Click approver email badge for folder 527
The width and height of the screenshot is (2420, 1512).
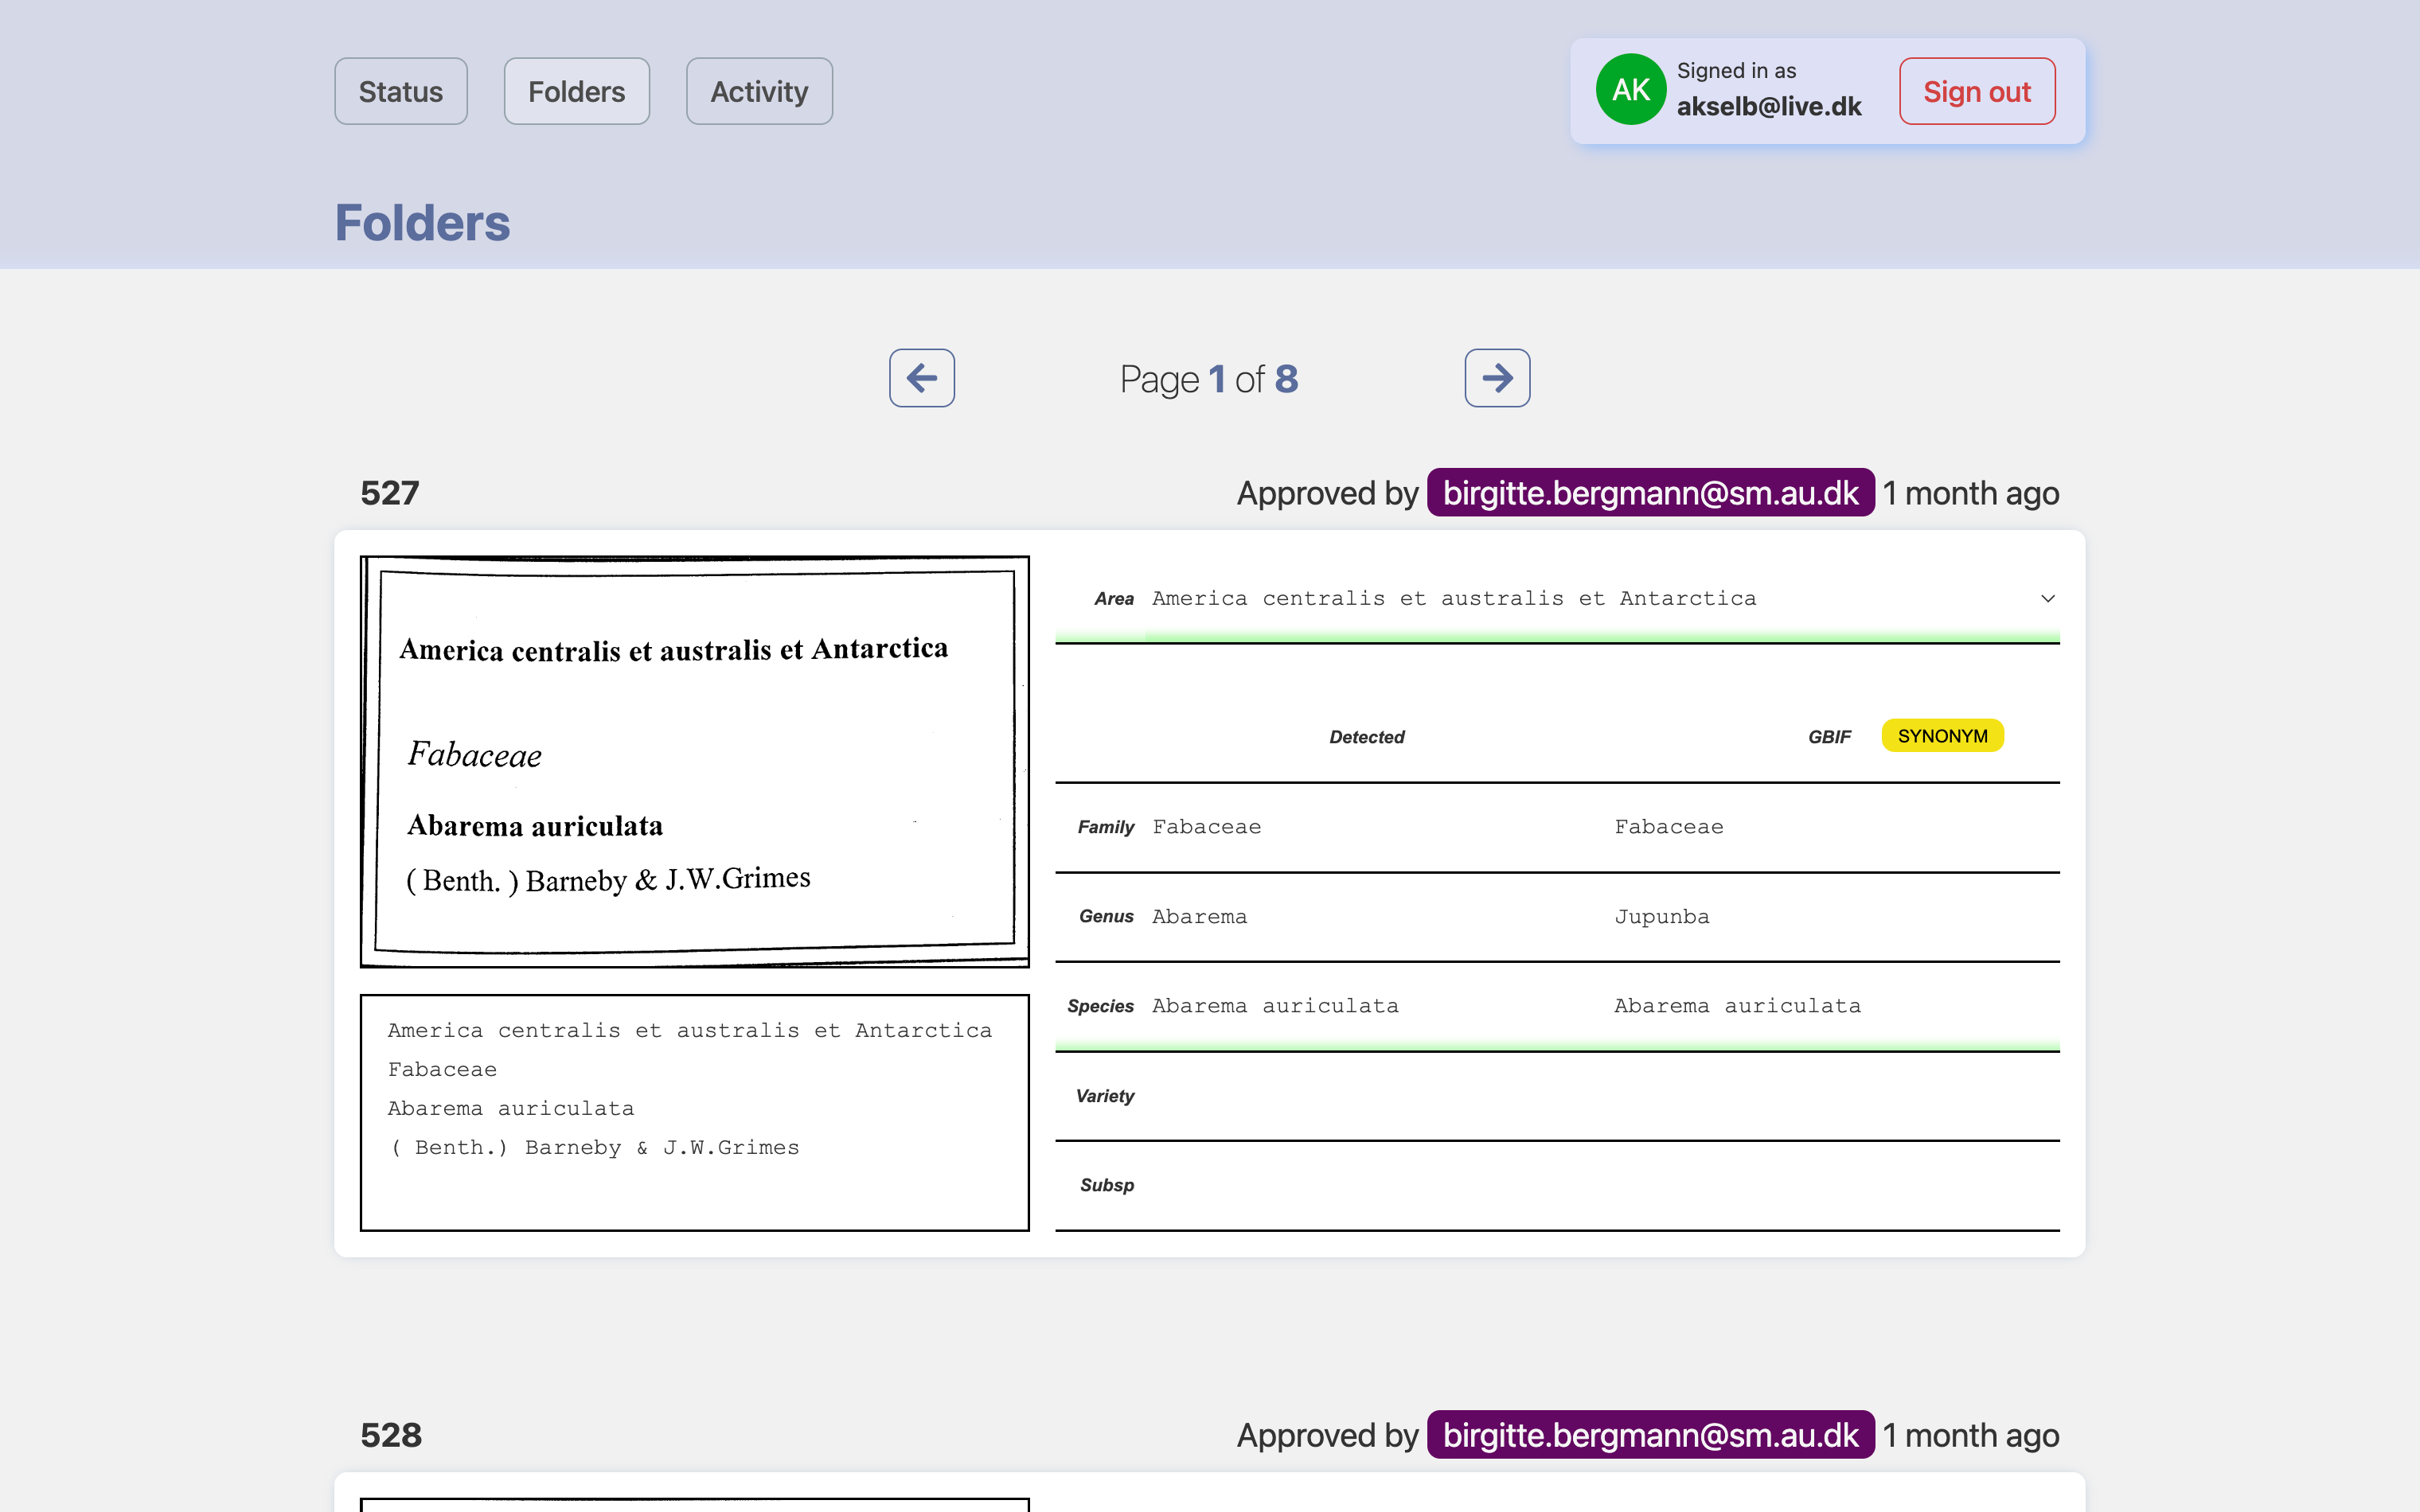point(1650,492)
